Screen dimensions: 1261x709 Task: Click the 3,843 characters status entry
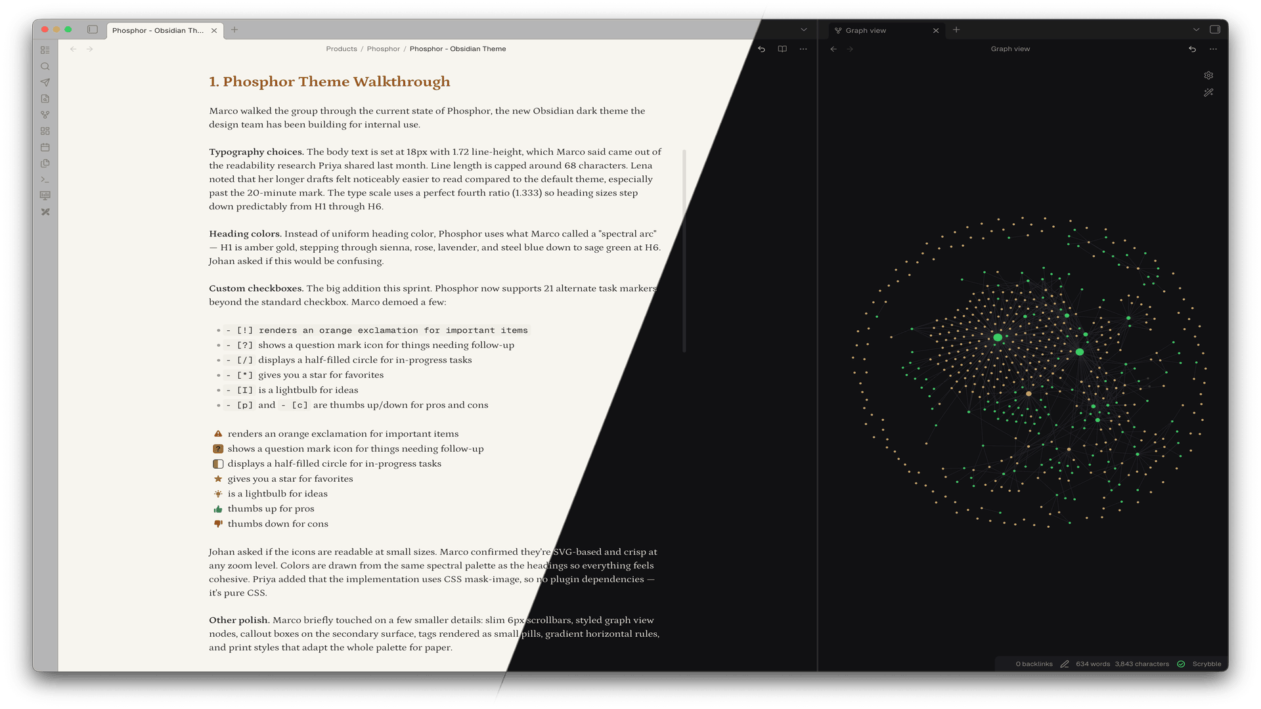(x=1142, y=664)
